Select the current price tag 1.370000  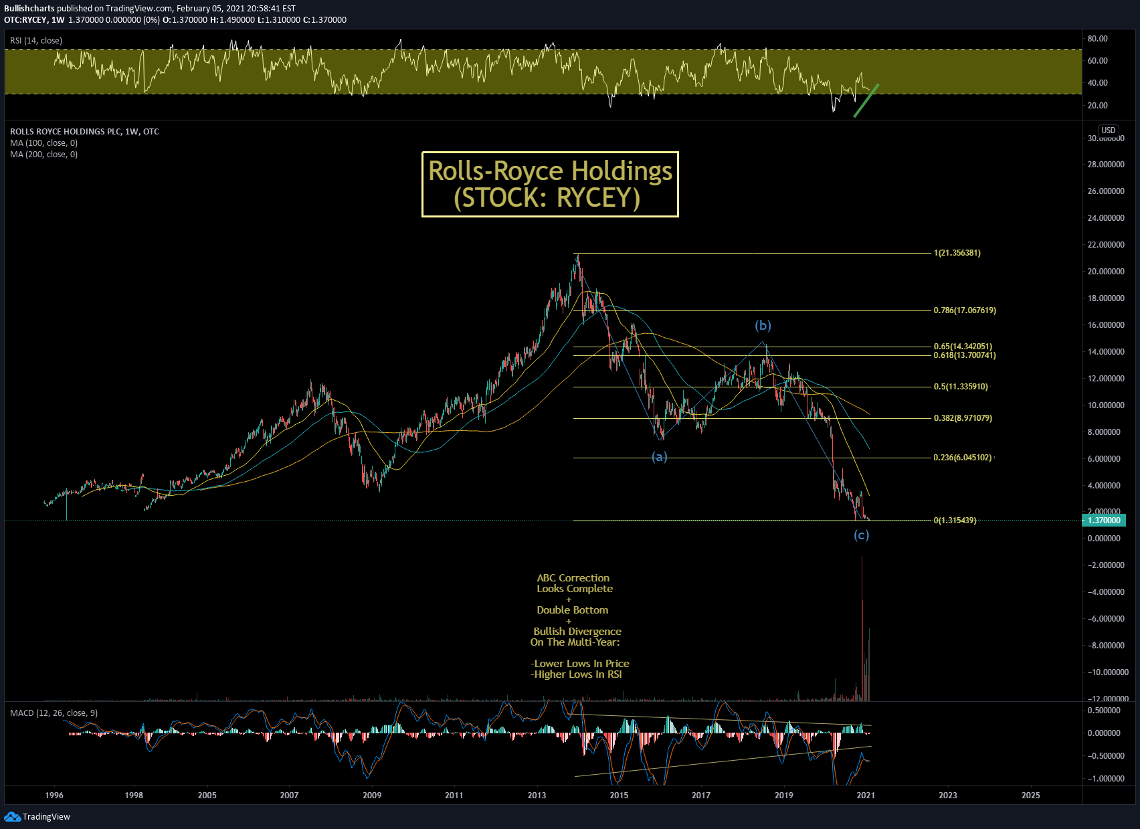coord(1104,521)
